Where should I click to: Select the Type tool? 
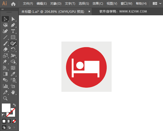[13, 31]
